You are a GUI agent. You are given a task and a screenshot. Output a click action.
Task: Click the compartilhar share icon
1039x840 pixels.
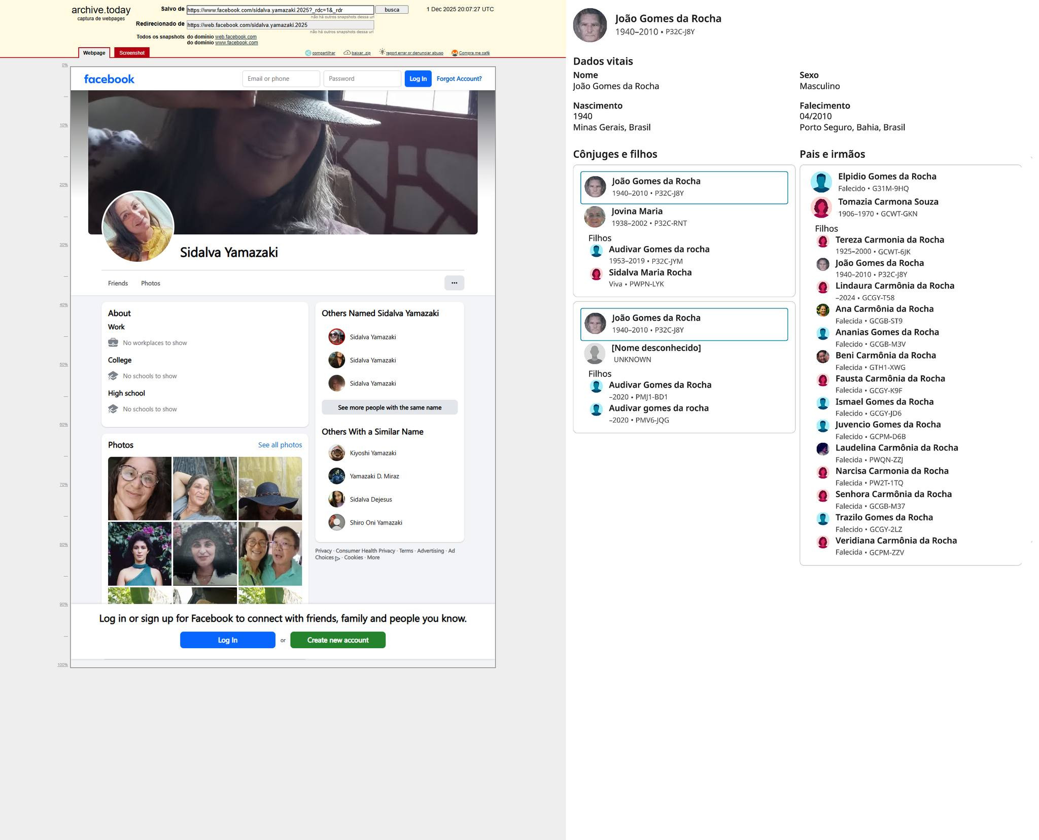307,53
